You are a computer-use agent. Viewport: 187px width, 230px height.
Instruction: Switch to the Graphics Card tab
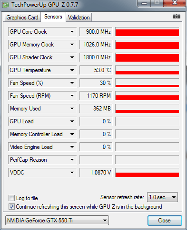(22, 18)
